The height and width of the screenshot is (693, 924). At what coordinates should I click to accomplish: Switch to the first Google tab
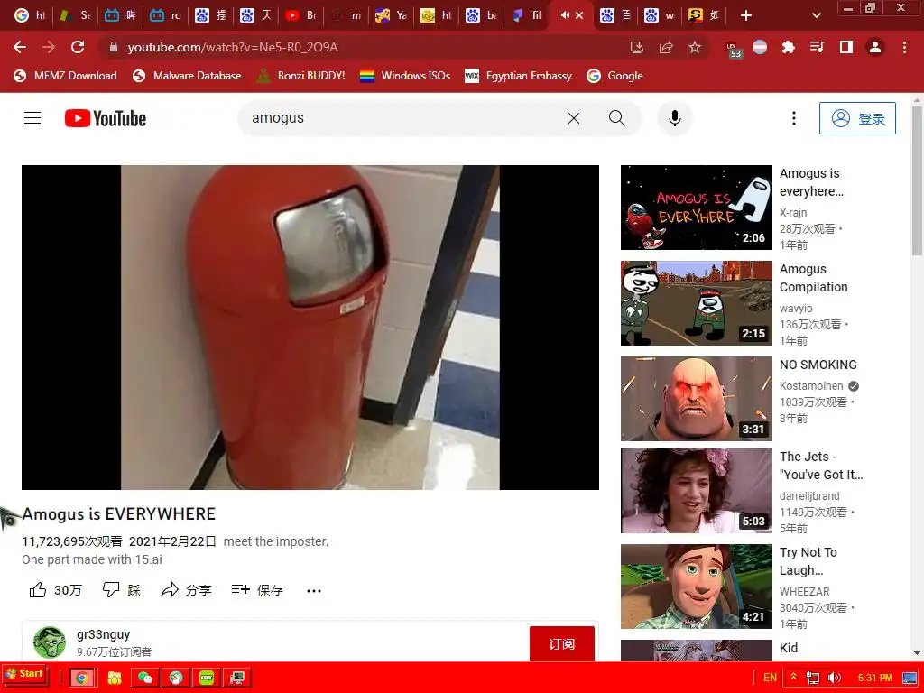(x=30, y=15)
